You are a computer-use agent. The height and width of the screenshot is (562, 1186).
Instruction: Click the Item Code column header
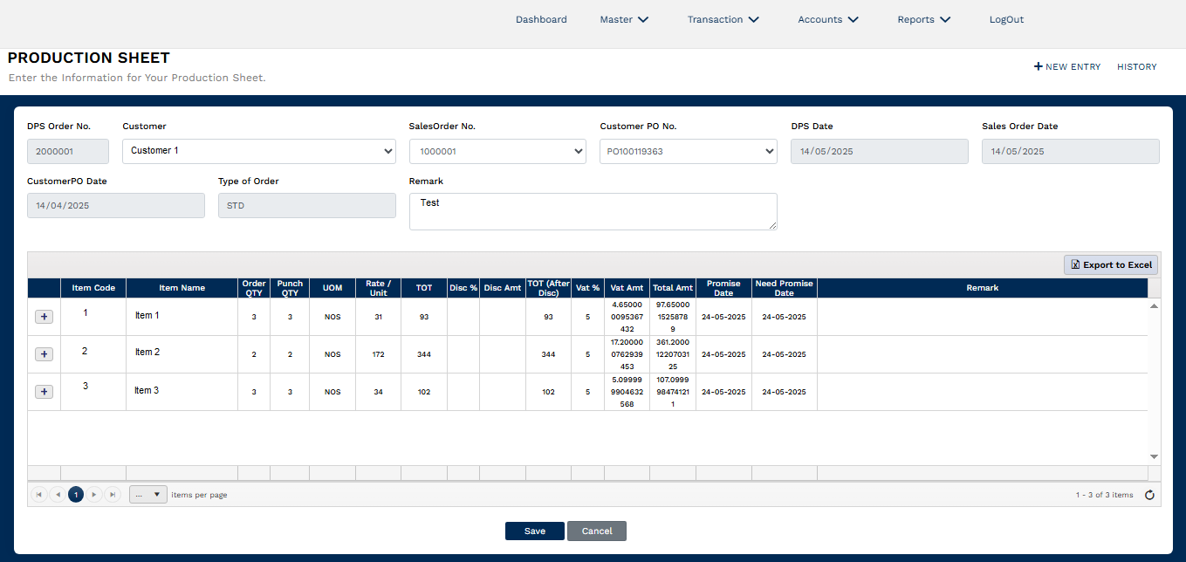point(93,288)
